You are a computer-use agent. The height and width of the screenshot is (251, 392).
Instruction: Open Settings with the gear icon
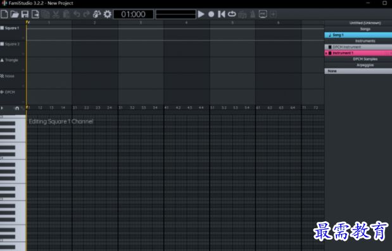click(108, 14)
